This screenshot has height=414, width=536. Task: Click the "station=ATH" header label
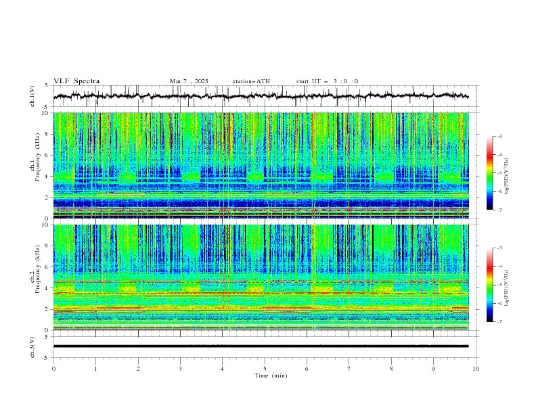point(251,81)
